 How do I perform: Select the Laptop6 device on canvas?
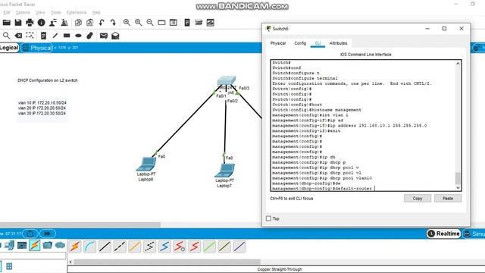point(146,165)
